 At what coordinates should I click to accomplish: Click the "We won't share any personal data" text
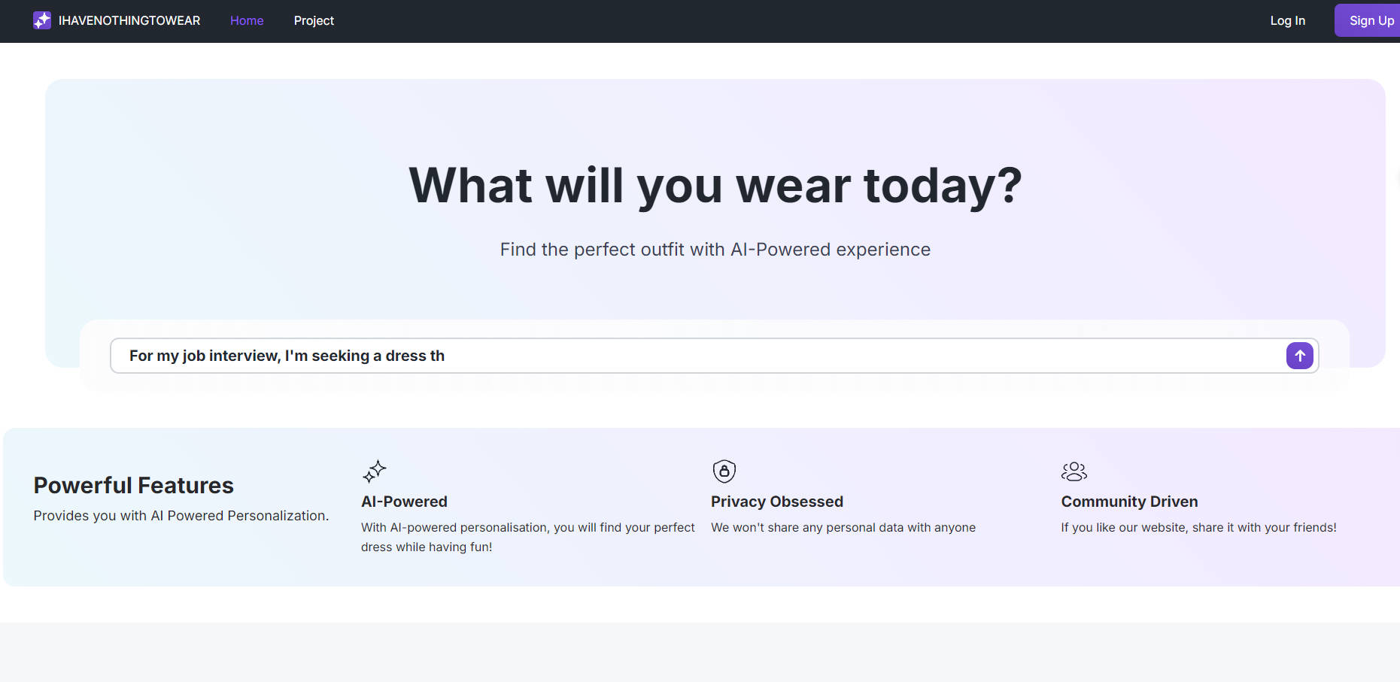point(843,528)
